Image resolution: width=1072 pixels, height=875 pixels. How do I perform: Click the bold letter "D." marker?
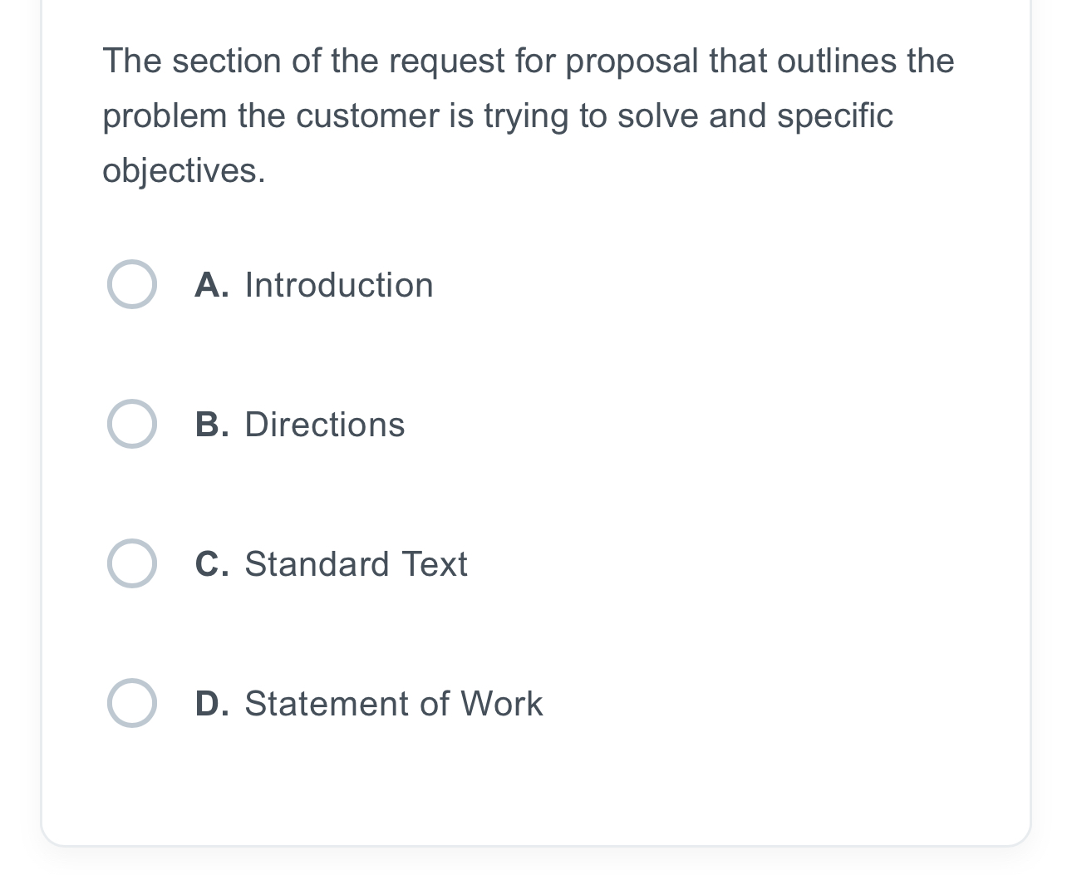pyautogui.click(x=212, y=704)
